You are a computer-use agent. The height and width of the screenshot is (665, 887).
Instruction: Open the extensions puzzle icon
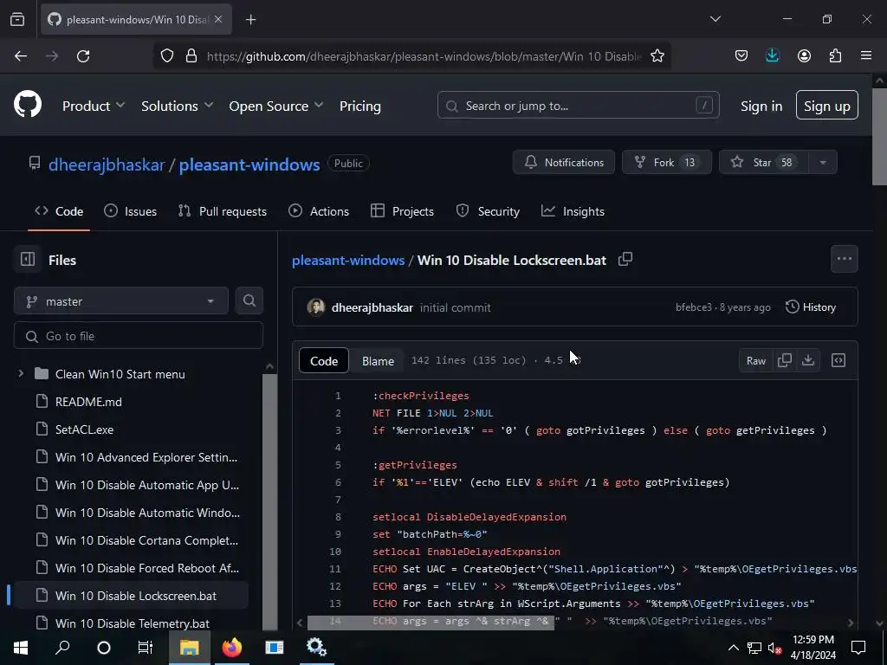tap(835, 56)
